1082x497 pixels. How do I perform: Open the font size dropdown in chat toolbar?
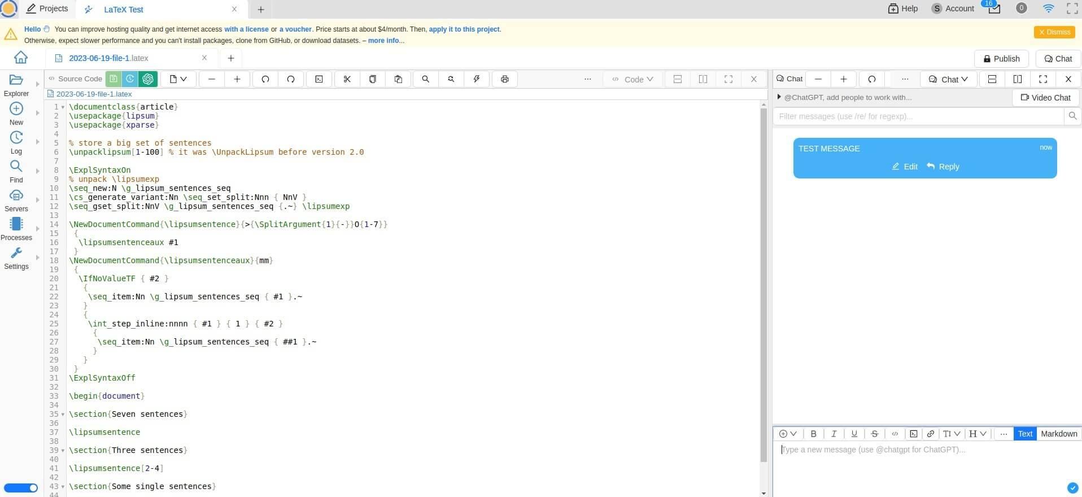tap(952, 434)
